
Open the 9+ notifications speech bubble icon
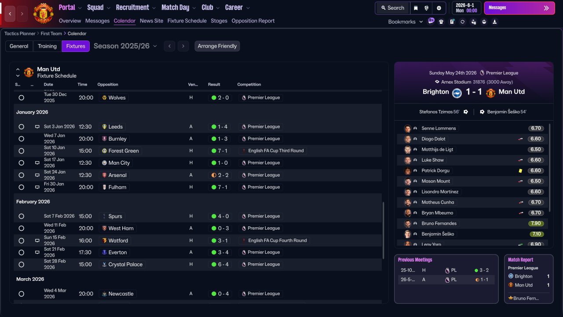pos(431,21)
